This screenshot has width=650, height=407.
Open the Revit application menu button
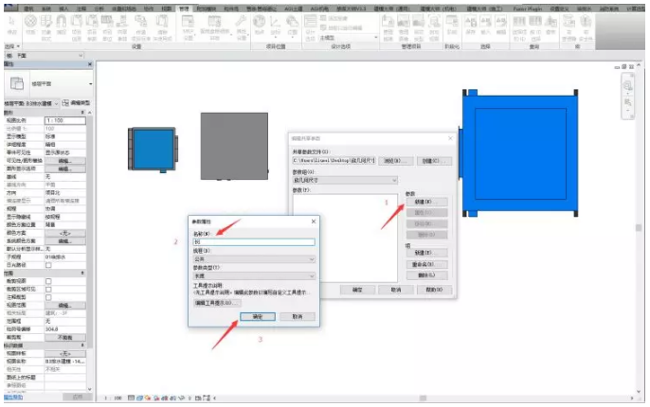7,6
